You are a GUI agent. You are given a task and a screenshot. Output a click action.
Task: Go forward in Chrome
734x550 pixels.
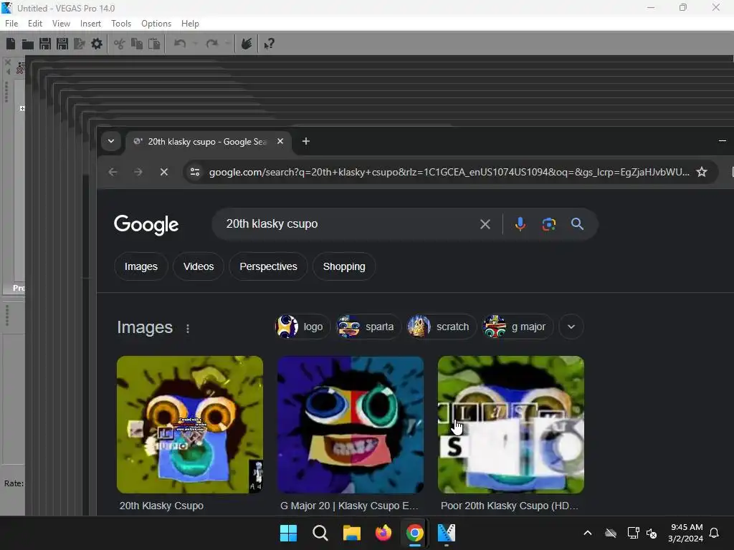138,172
